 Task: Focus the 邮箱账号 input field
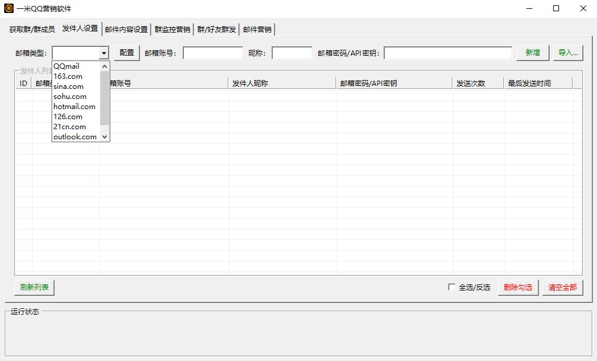(213, 53)
